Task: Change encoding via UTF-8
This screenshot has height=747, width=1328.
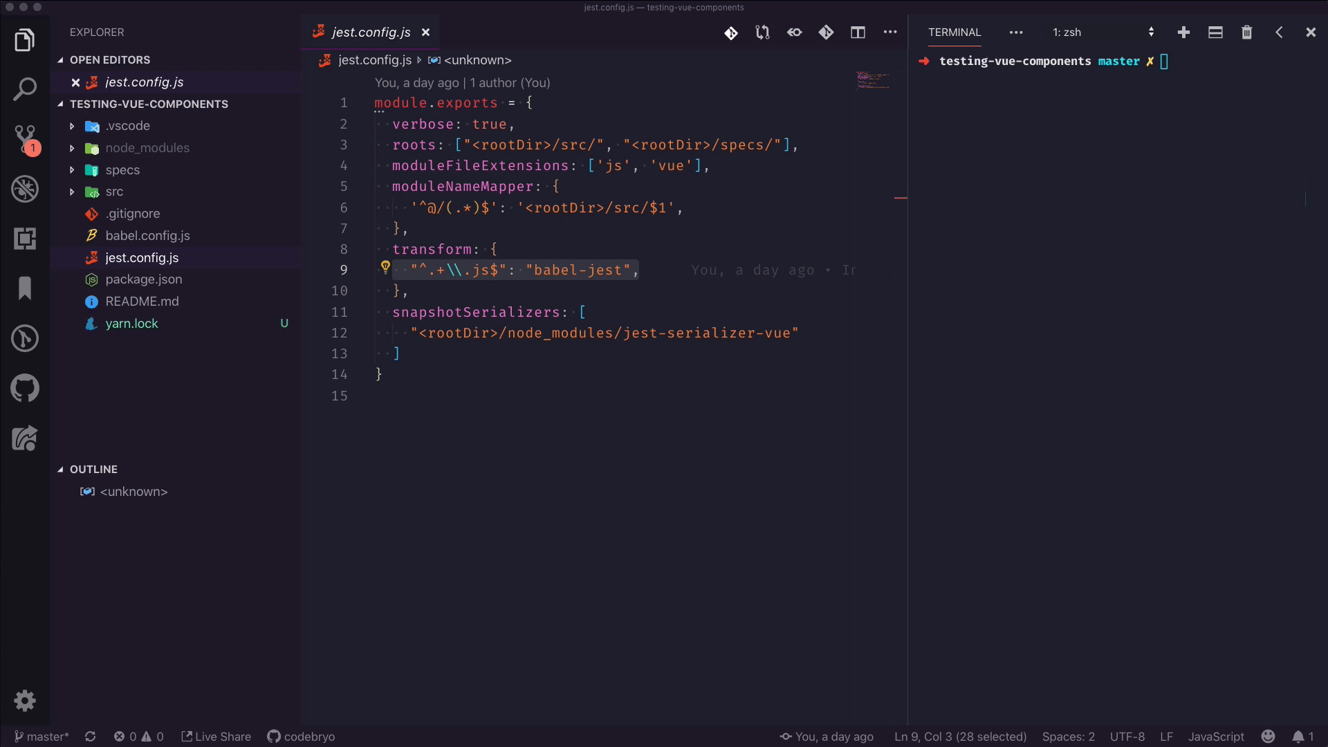Action: [1127, 737]
